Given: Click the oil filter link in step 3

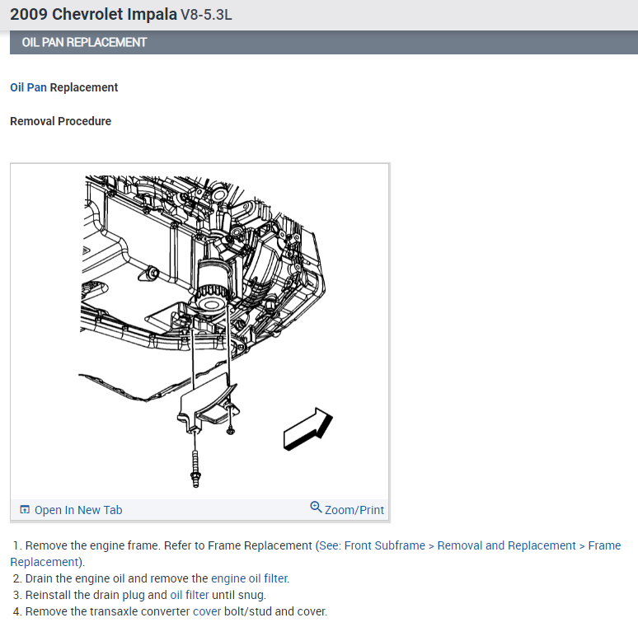Looking at the screenshot, I should pos(190,595).
